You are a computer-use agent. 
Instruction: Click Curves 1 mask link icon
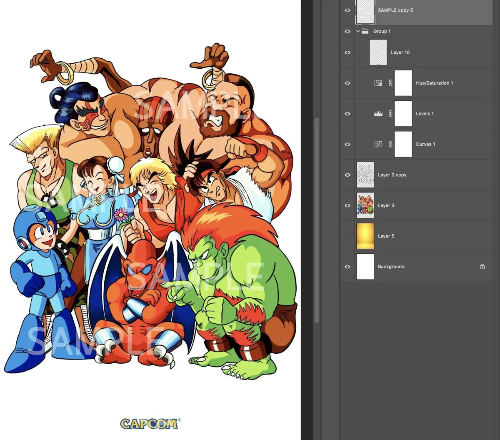[390, 144]
